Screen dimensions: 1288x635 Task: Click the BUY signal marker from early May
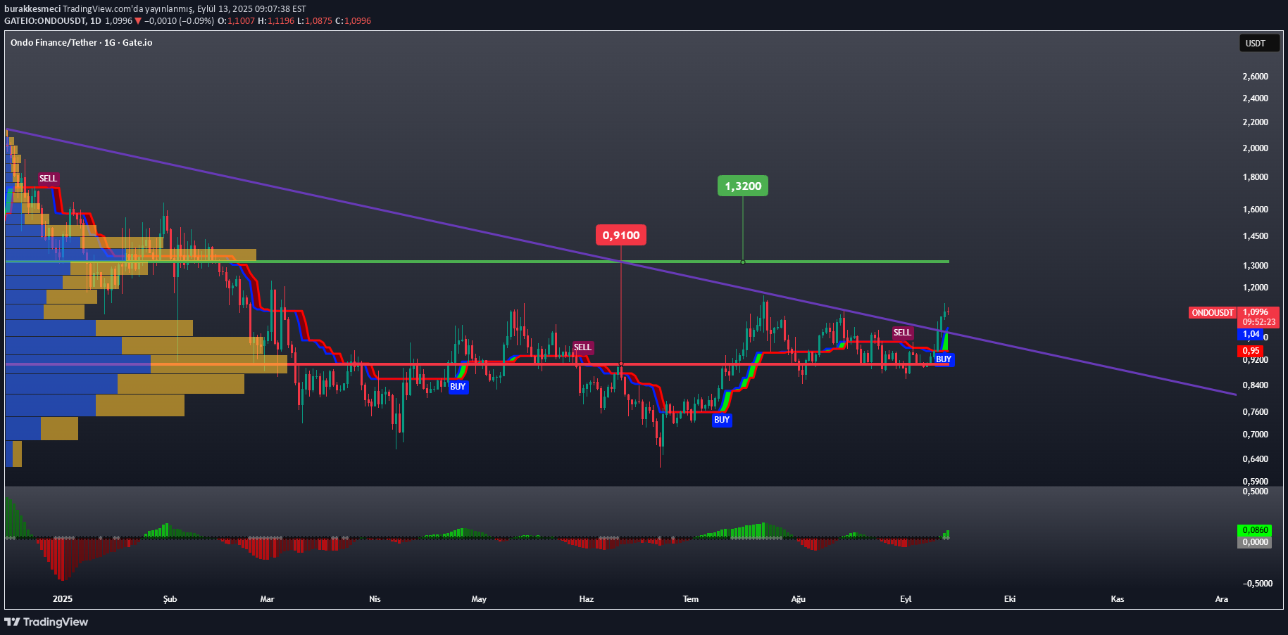click(458, 387)
